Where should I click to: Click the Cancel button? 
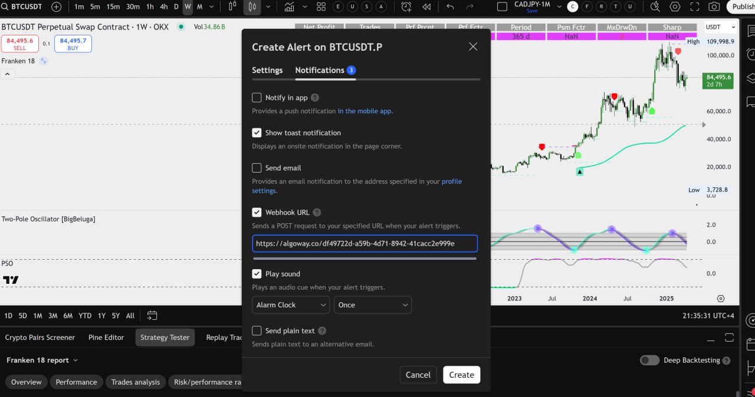point(418,375)
